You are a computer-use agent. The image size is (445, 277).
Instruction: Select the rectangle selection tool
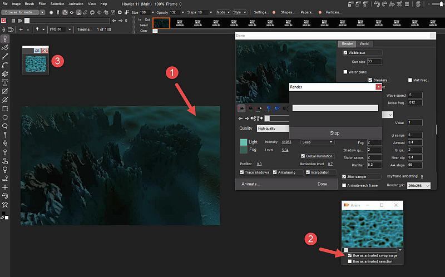[x=5, y=108]
